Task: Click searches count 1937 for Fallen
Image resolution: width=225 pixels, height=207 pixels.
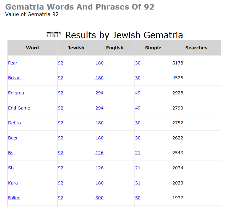Action: (178, 198)
